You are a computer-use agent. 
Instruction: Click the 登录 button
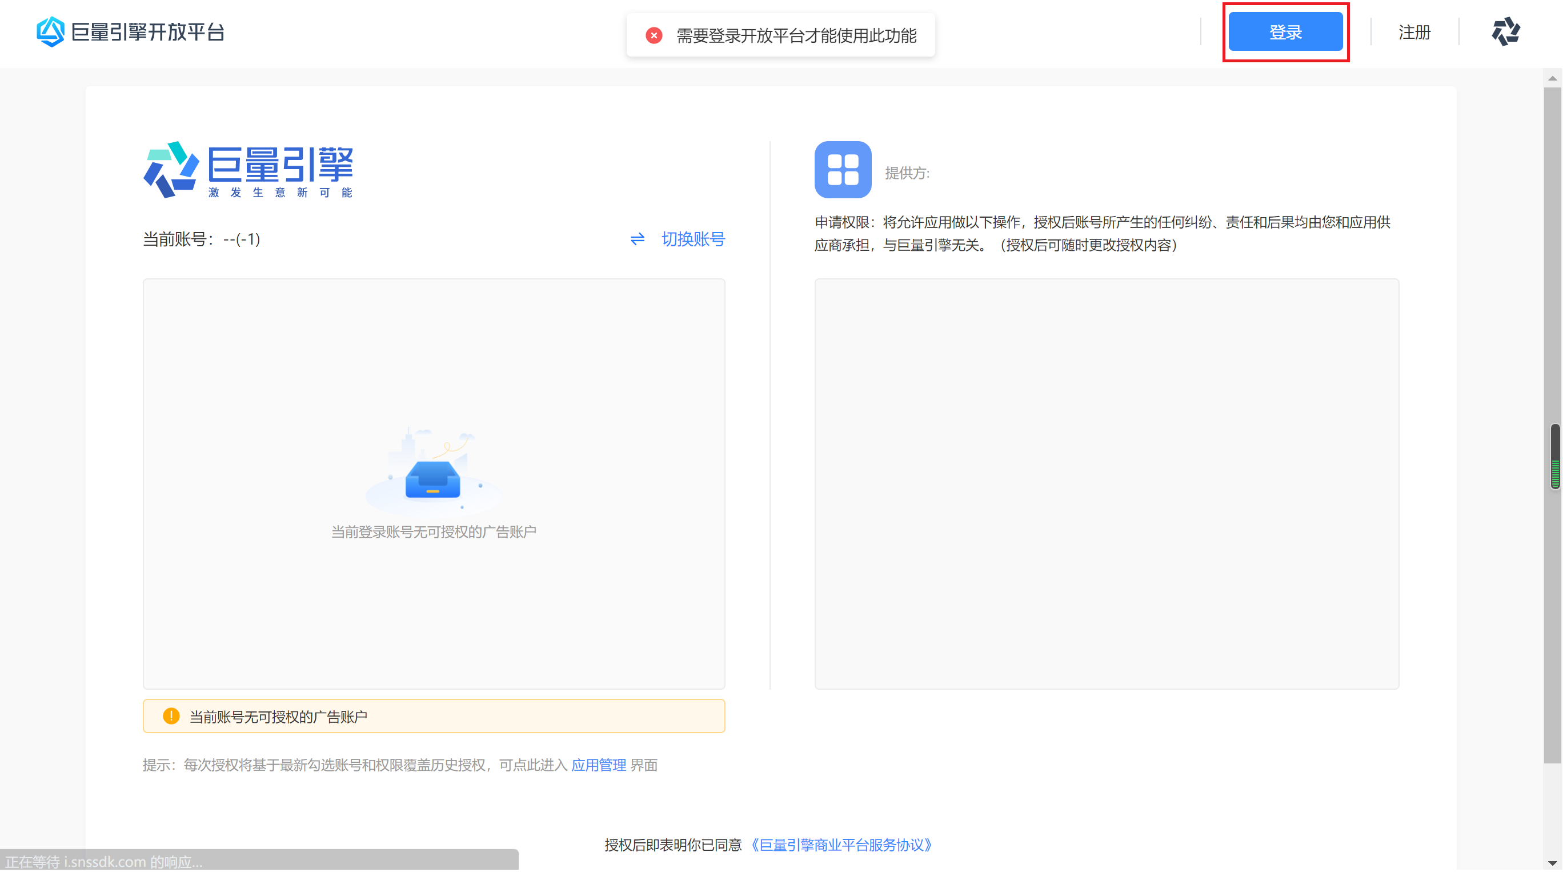point(1285,32)
